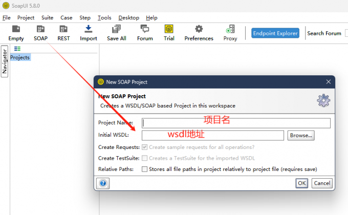Open the Tools menu

point(104,18)
